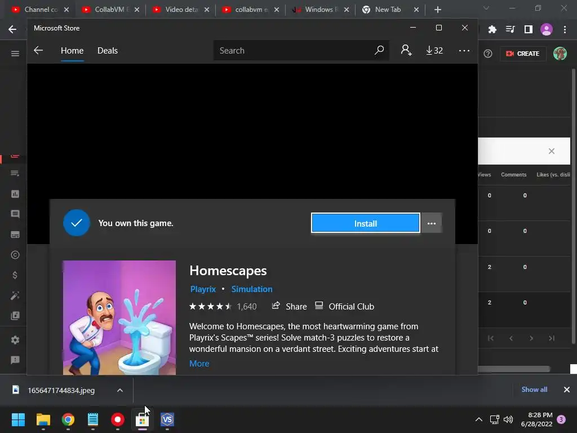Open Studio Customization wand icon

point(15,295)
